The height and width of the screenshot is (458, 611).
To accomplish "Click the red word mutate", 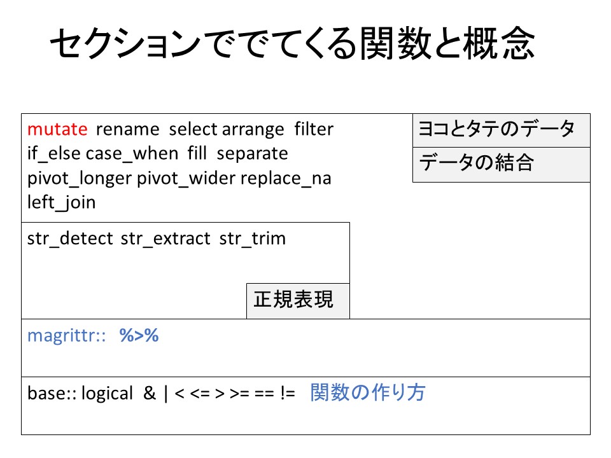I will pos(57,130).
